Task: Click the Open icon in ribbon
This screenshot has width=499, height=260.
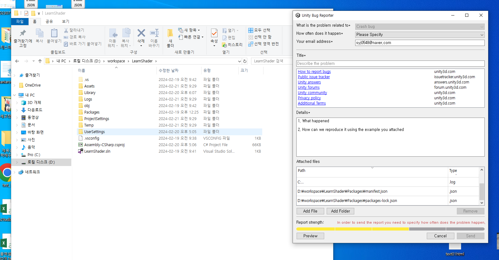Action: 225,30
